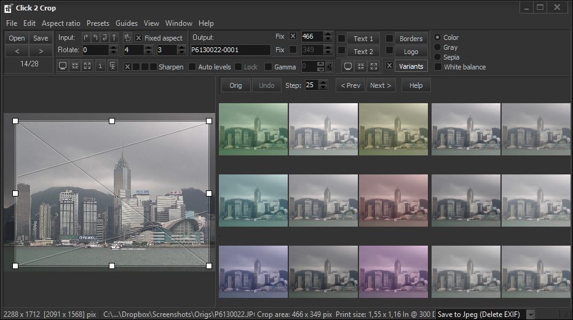Select the Sepia radio button
The image size is (573, 320).
coord(437,57)
